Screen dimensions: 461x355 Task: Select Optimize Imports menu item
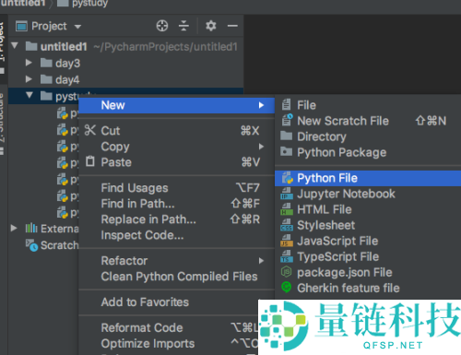tap(169, 343)
